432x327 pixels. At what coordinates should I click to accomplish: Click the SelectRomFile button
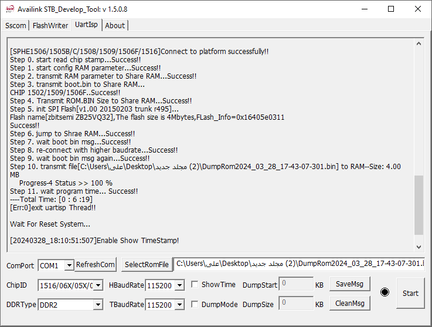(x=147, y=265)
